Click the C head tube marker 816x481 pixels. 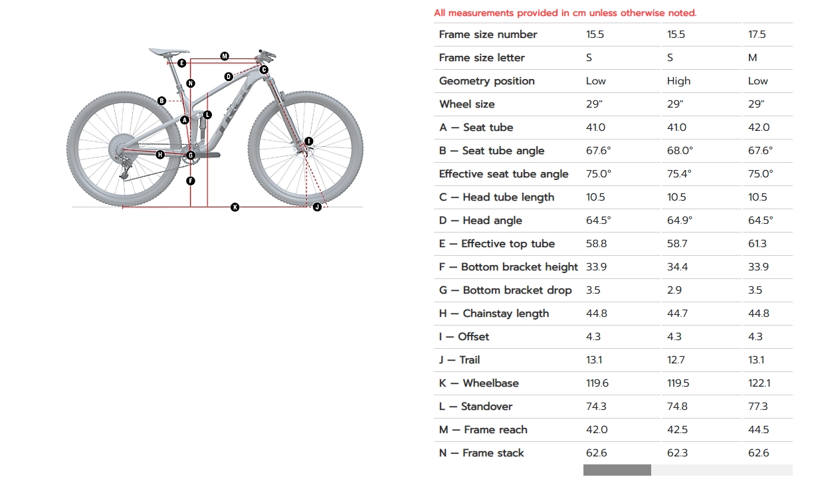[x=264, y=70]
